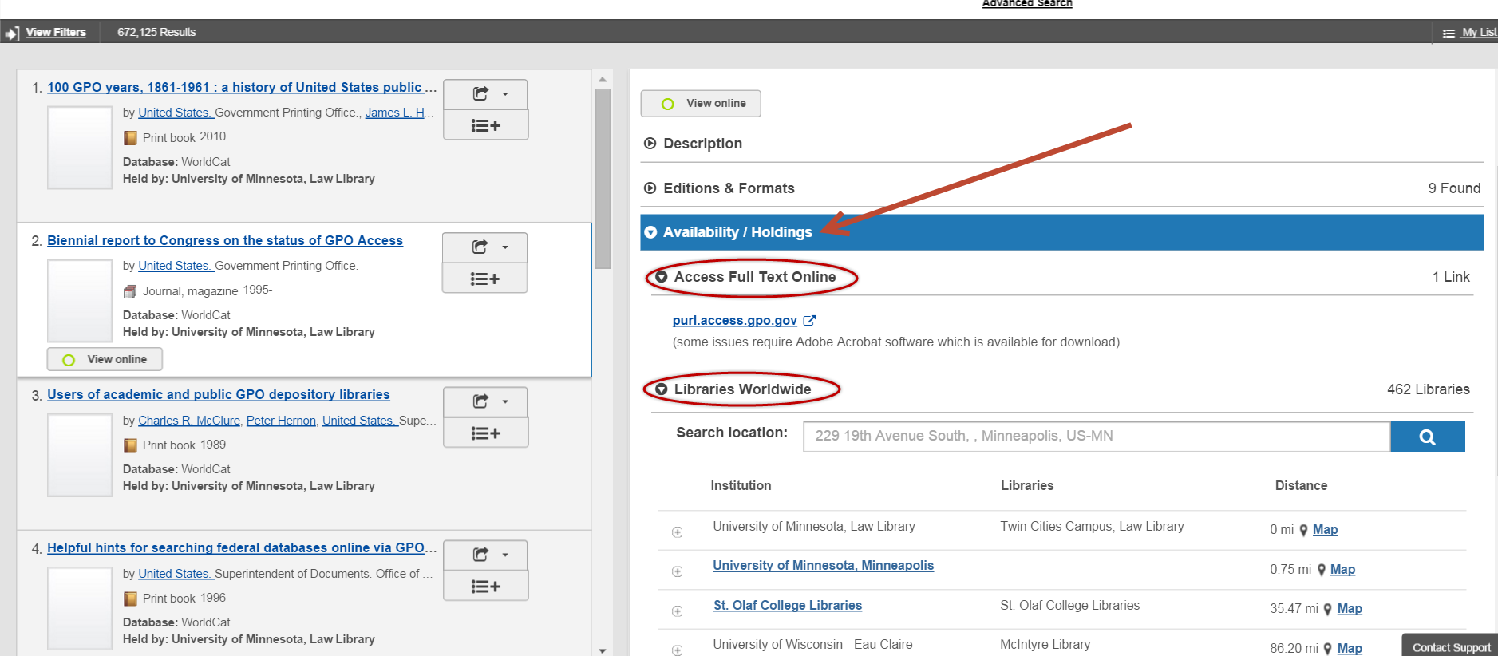Click Print book icon on 1989 result
This screenshot has width=1498, height=656.
[130, 445]
